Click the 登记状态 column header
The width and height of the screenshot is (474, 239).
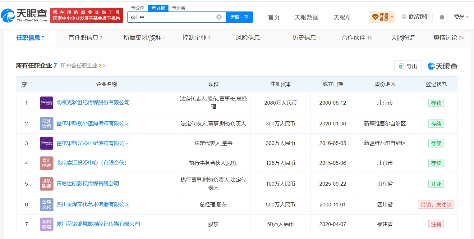click(436, 84)
